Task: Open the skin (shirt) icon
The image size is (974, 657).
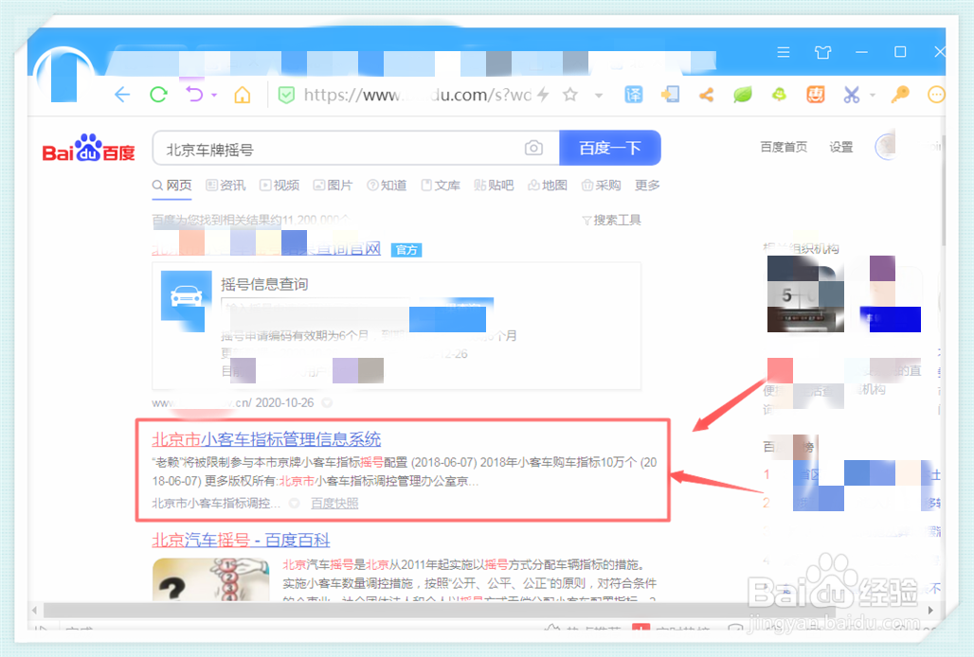Action: click(822, 52)
